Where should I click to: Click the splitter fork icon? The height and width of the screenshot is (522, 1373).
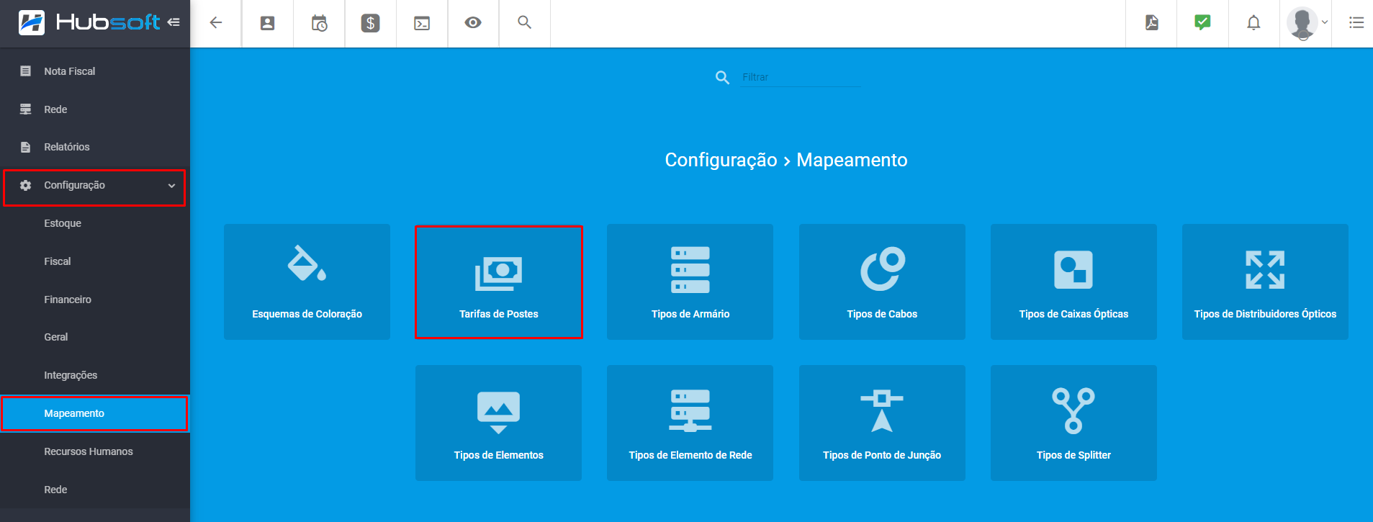coord(1073,410)
